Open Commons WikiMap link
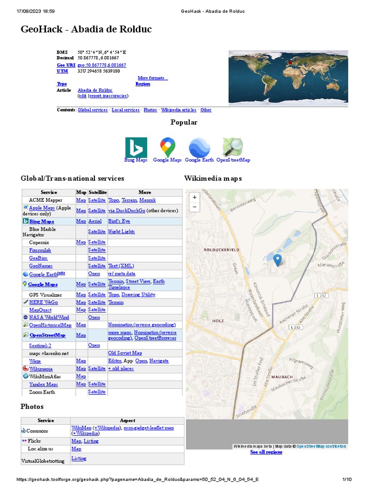The height and width of the screenshot is (491, 368). 81,428
